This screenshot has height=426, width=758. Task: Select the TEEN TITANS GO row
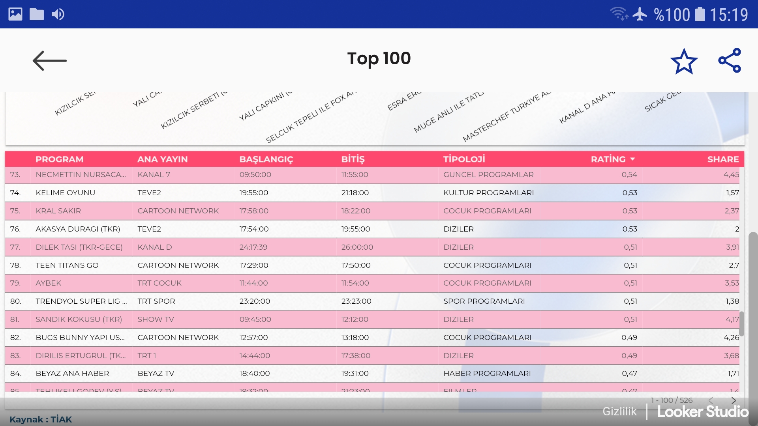[x=67, y=265]
